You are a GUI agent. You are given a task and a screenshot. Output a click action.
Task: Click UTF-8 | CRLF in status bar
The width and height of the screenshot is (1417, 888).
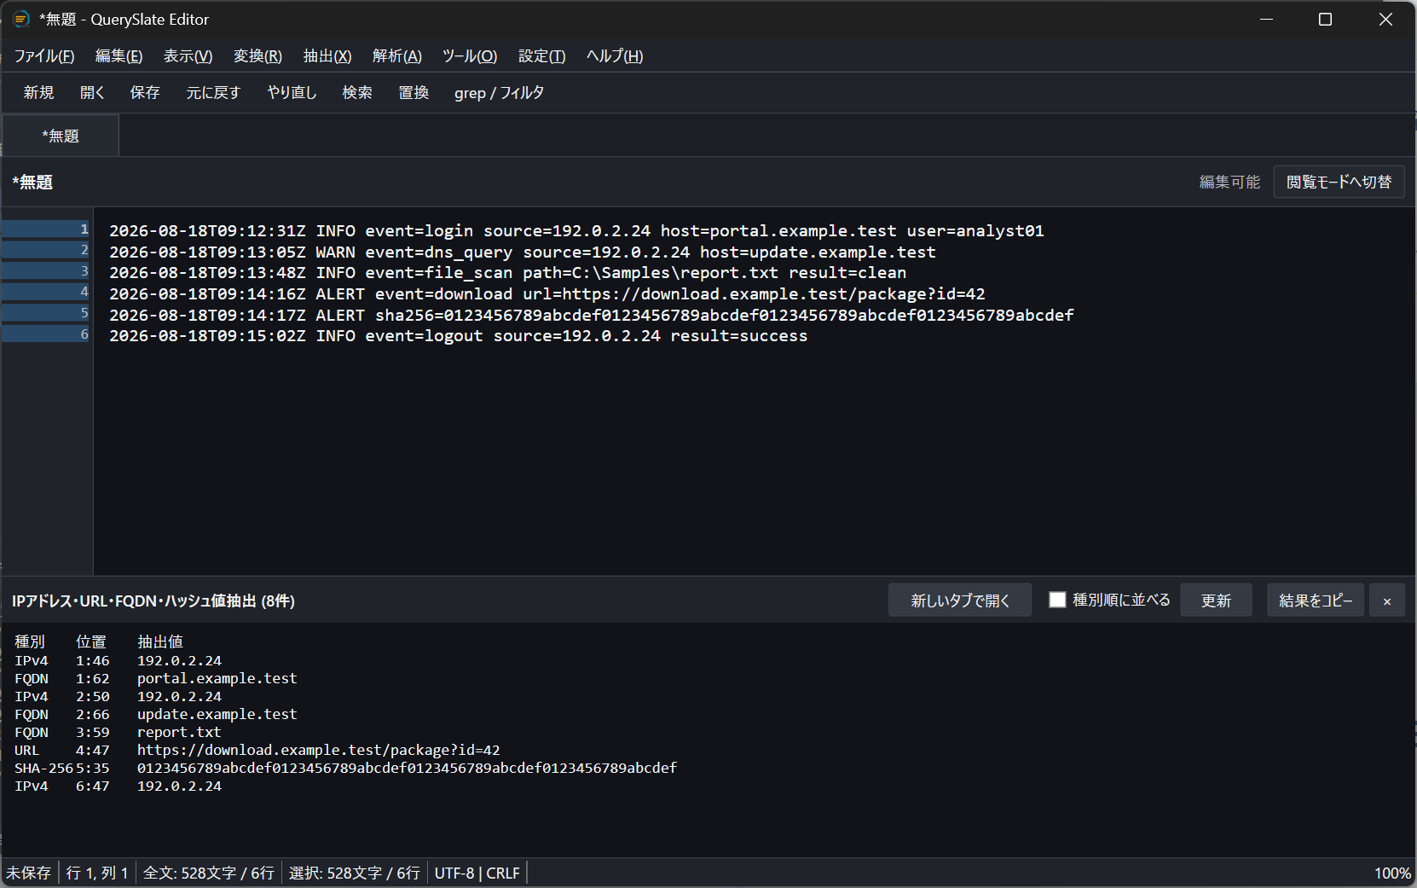coord(477,873)
